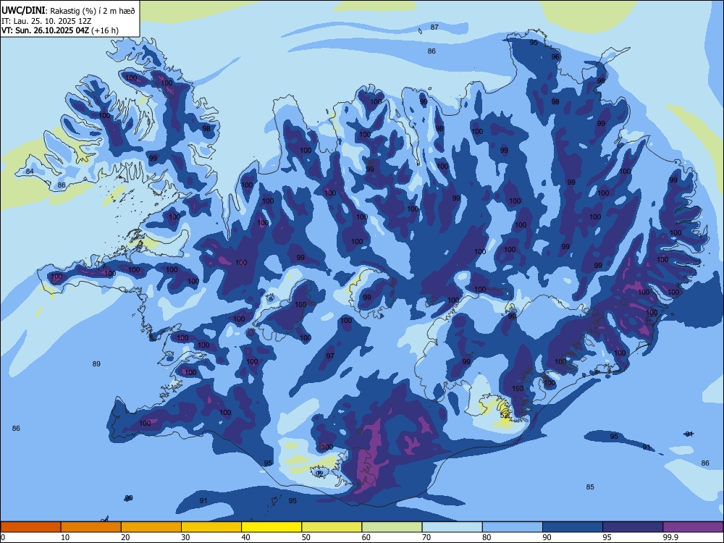This screenshot has height=543, width=724.
Task: Click the legend tick label '70'
Action: tap(426, 537)
